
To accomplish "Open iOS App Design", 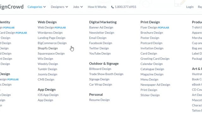I will pyautogui.click(x=48, y=95).
